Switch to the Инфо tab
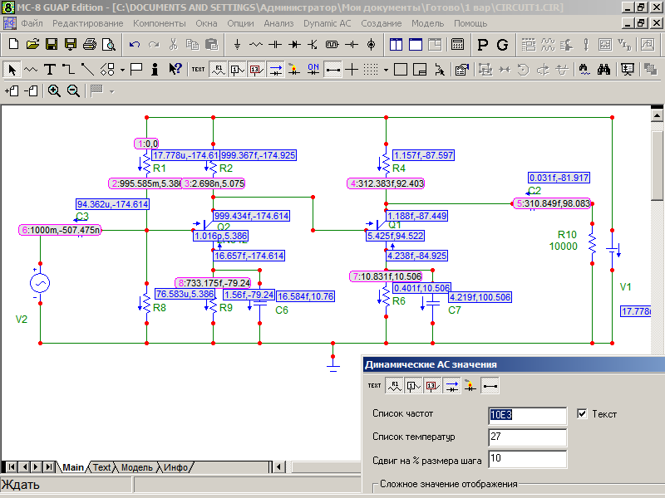Image resolution: width=665 pixels, height=498 pixels. (x=176, y=467)
